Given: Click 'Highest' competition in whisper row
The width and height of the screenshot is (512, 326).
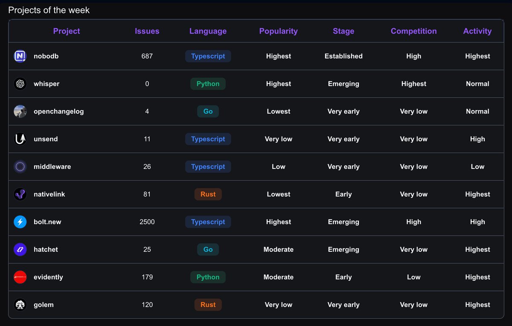Looking at the screenshot, I should [x=414, y=84].
